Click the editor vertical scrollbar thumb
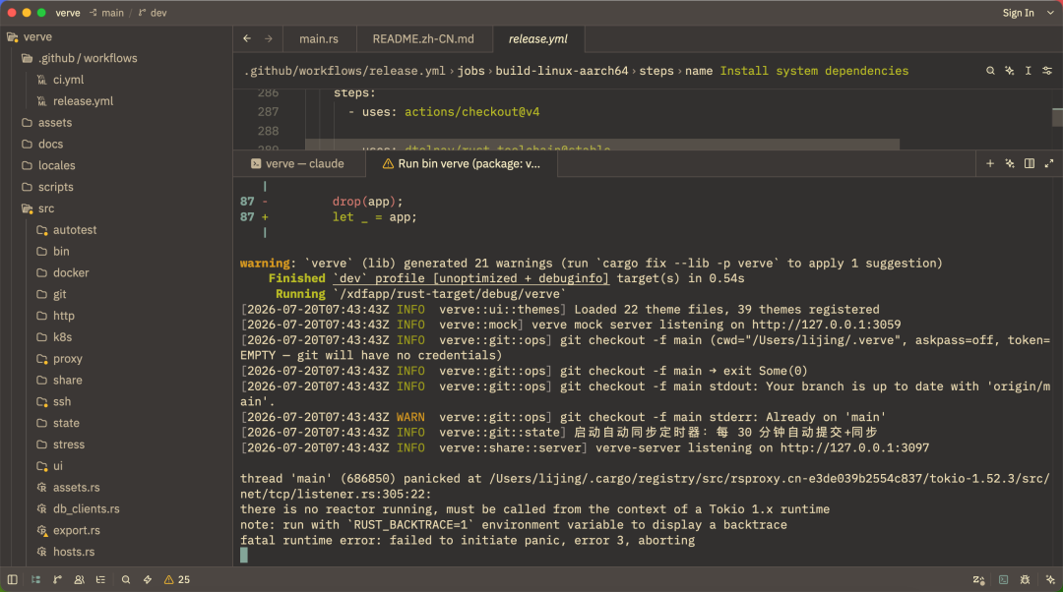Viewport: 1063px width, 592px height. 1057,116
